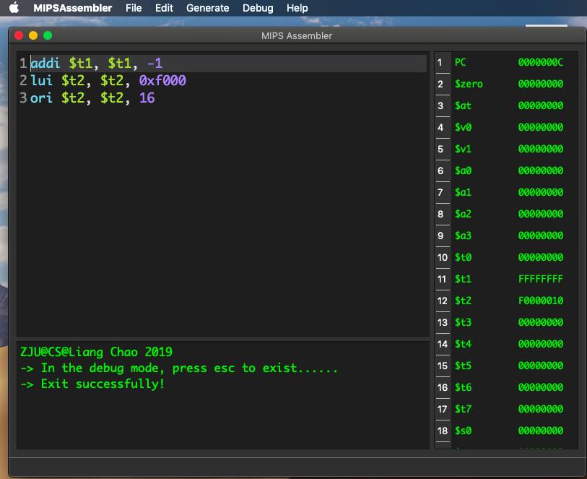Click the $t2 value F0000010
The height and width of the screenshot is (479, 587).
(541, 301)
